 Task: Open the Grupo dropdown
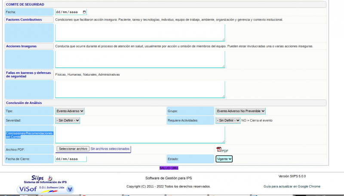(240, 111)
